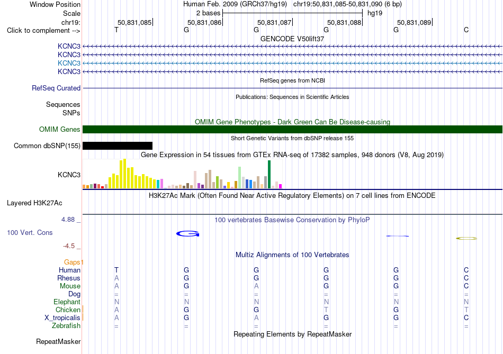Click the T base in the complement row
This screenshot has width=503, height=354.
tap(116, 30)
